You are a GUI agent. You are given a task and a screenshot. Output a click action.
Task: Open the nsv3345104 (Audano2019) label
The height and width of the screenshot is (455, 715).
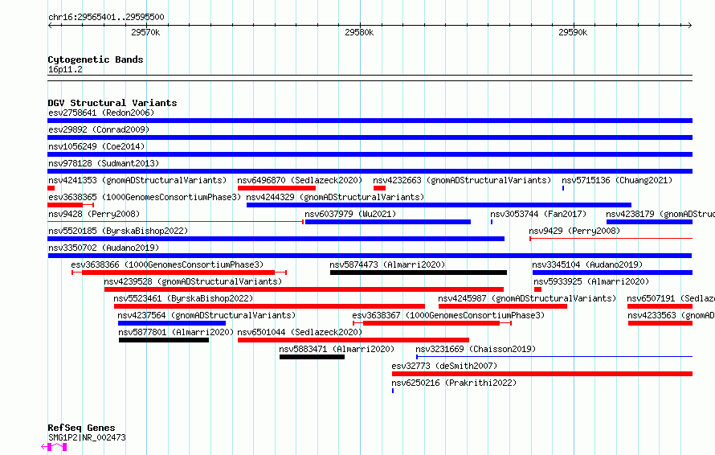click(587, 264)
